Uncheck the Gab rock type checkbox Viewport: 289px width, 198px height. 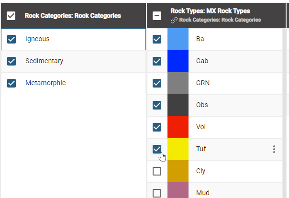(x=157, y=61)
